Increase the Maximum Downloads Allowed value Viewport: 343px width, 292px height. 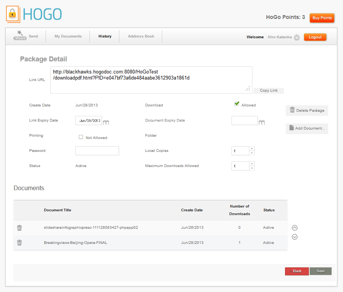coord(252,164)
